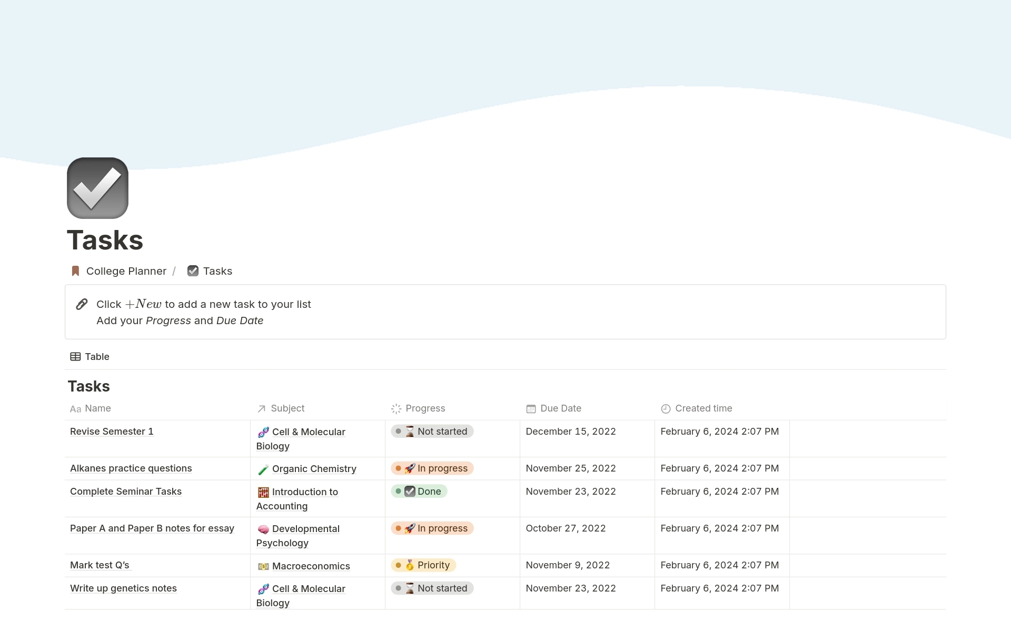This screenshot has height=631, width=1011.
Task: Click the checkmark app icon
Action: coord(98,187)
